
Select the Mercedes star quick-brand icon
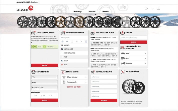tap(72, 41)
